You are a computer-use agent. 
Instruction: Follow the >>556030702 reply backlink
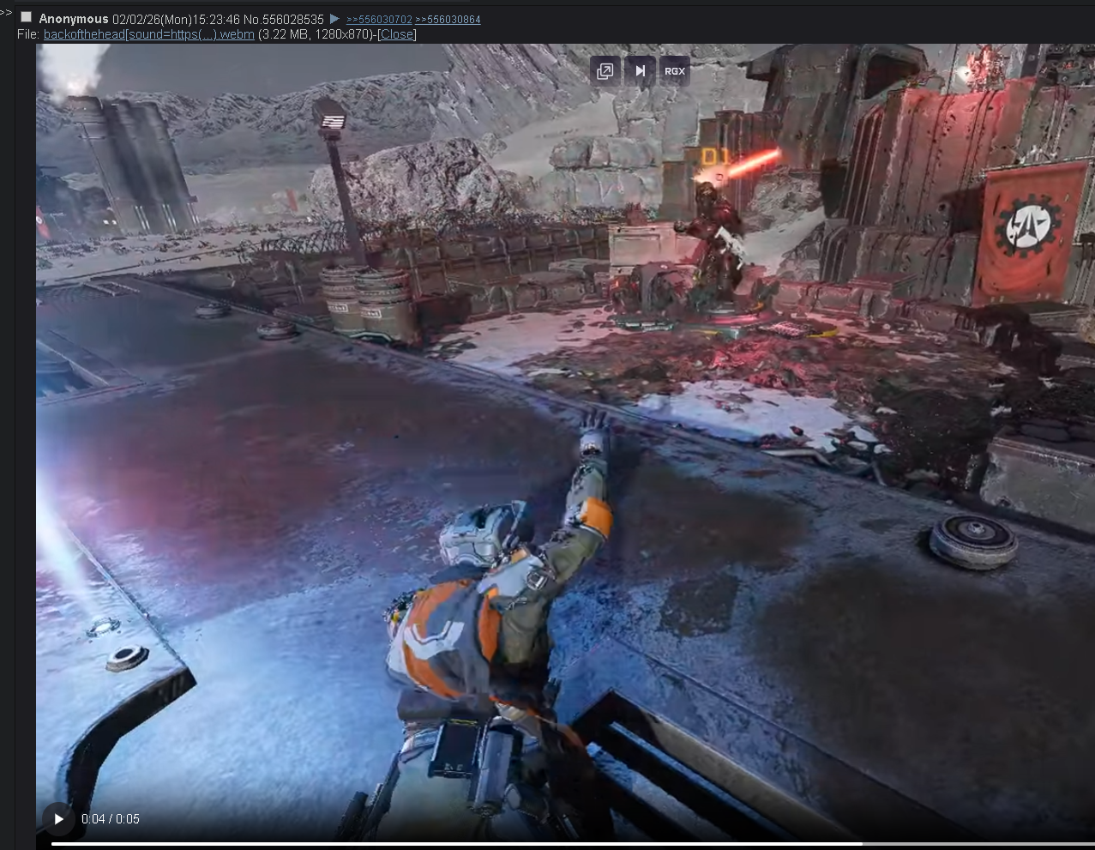click(x=379, y=19)
